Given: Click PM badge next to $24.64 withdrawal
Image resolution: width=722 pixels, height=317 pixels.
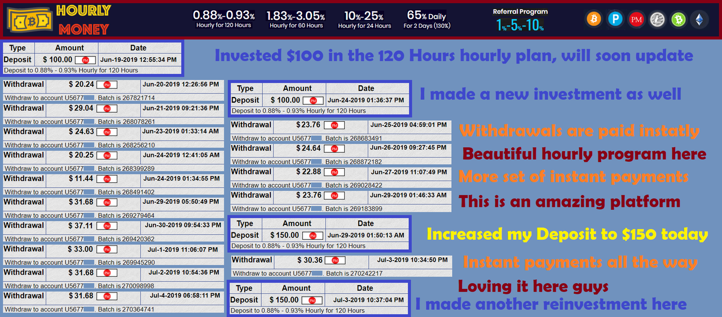Looking at the screenshot, I should pyautogui.click(x=334, y=149).
